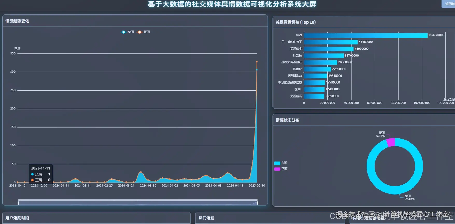Click the 2025-02-10 date label
The image size is (455, 224).
257,186
